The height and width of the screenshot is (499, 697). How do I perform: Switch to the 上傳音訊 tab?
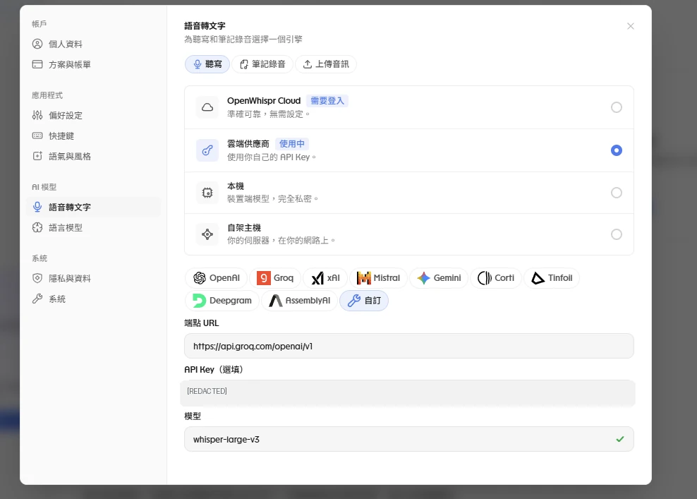[x=326, y=64]
